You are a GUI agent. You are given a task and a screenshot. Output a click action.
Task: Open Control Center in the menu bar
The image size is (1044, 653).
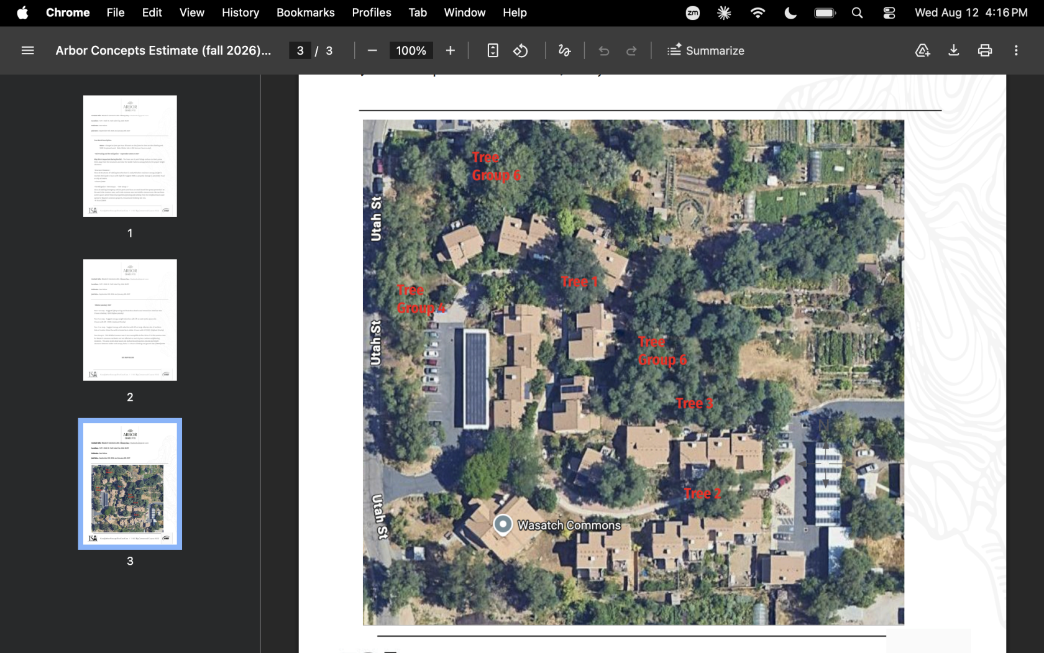coord(889,12)
